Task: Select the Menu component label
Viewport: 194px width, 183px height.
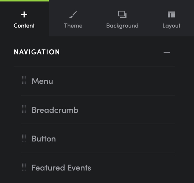Action: pyautogui.click(x=42, y=81)
